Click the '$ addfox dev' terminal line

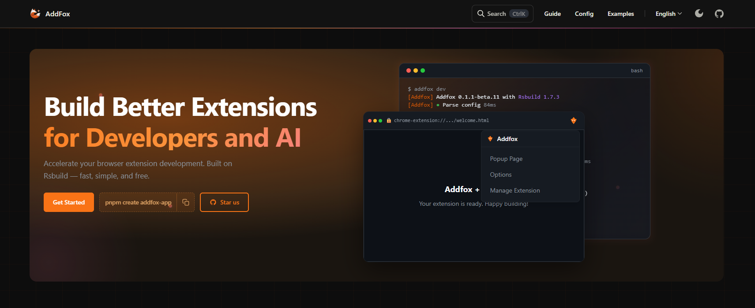coord(427,89)
